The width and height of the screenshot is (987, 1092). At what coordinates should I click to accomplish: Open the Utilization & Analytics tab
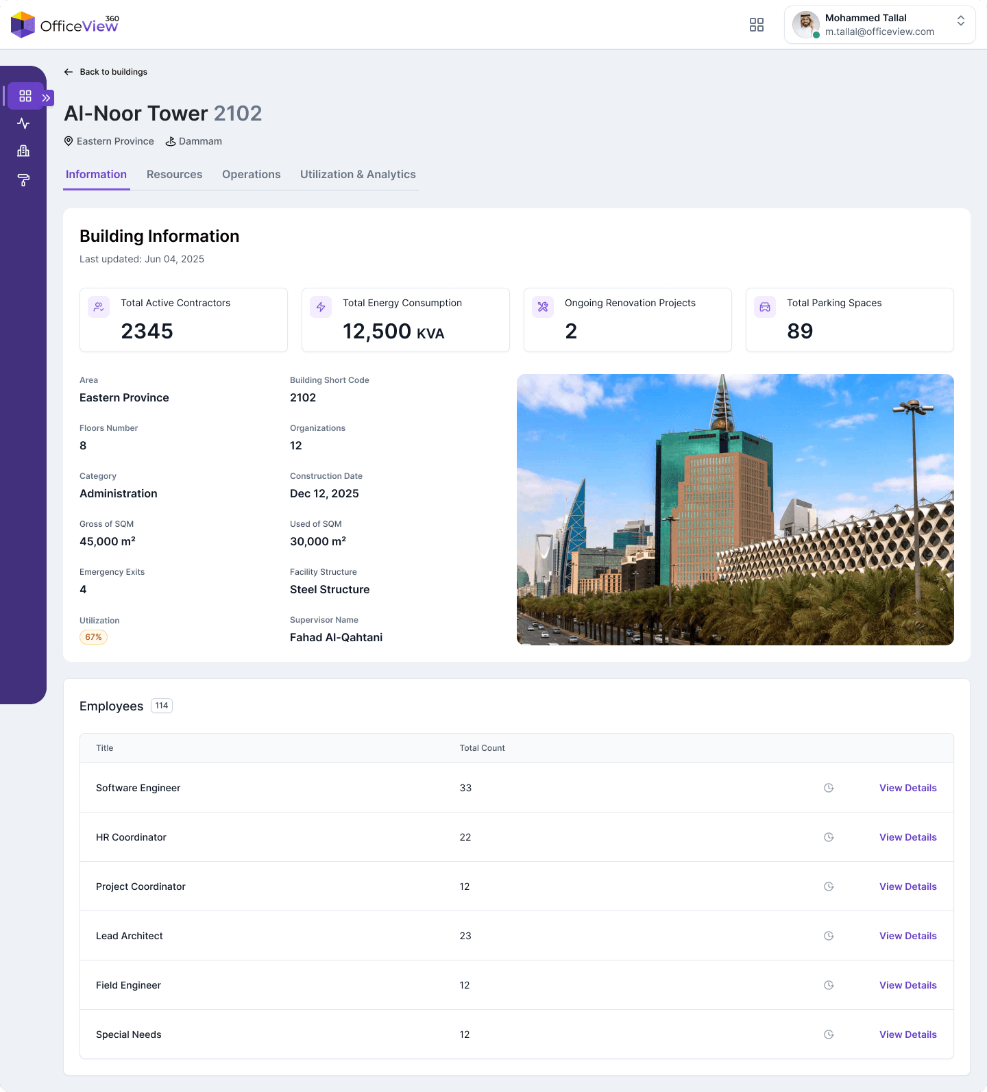[x=358, y=175]
